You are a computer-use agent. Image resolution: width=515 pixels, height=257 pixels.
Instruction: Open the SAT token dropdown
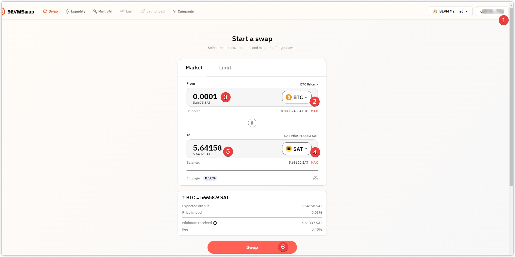[x=296, y=149]
